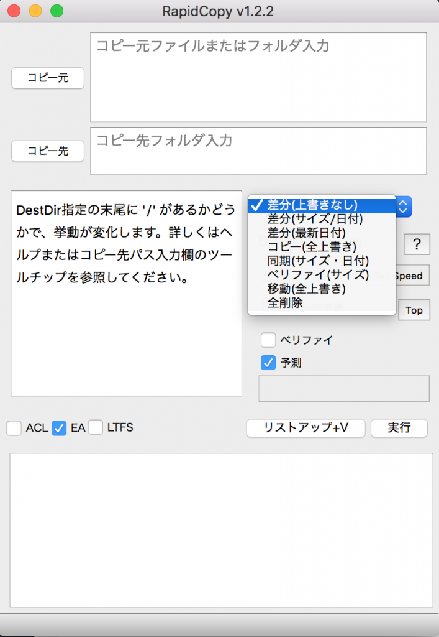The image size is (439, 637).
Task: Click the source file path input field
Action: (x=258, y=77)
